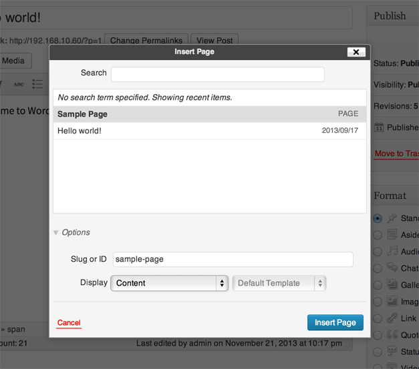Open the Default Template dropdown

click(x=279, y=283)
